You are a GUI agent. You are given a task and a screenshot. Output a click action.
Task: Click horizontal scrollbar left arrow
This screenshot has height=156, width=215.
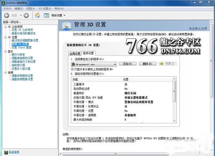(61, 154)
